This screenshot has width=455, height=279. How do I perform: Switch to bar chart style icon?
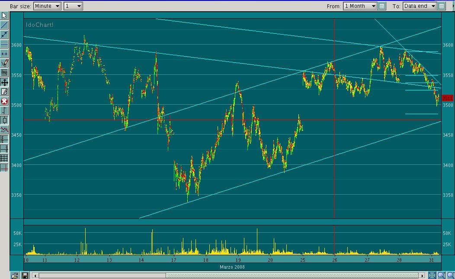(x=4, y=111)
